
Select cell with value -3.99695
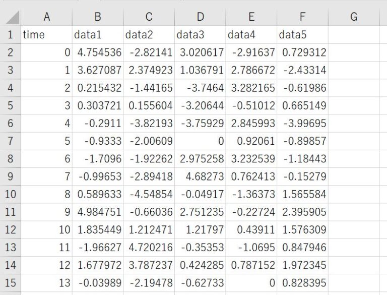[302, 124]
